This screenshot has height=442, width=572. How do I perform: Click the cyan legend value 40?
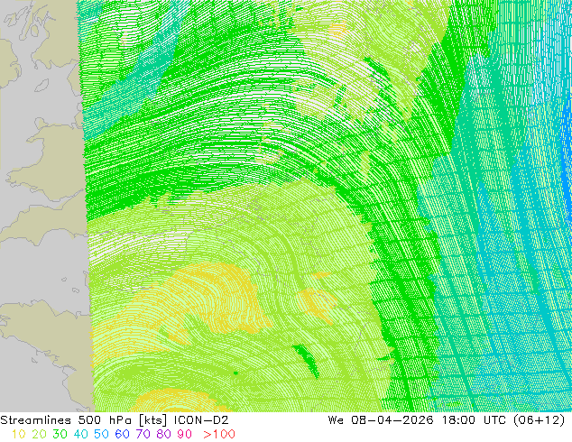[80, 435]
